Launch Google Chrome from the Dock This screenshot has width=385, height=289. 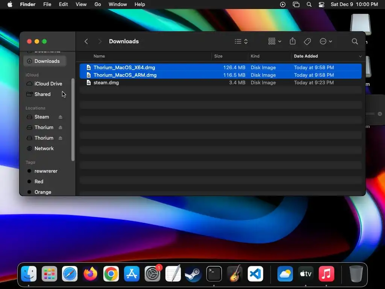click(x=111, y=274)
